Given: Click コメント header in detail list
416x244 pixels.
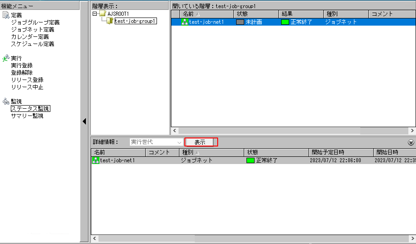Looking at the screenshot, I should point(162,152).
